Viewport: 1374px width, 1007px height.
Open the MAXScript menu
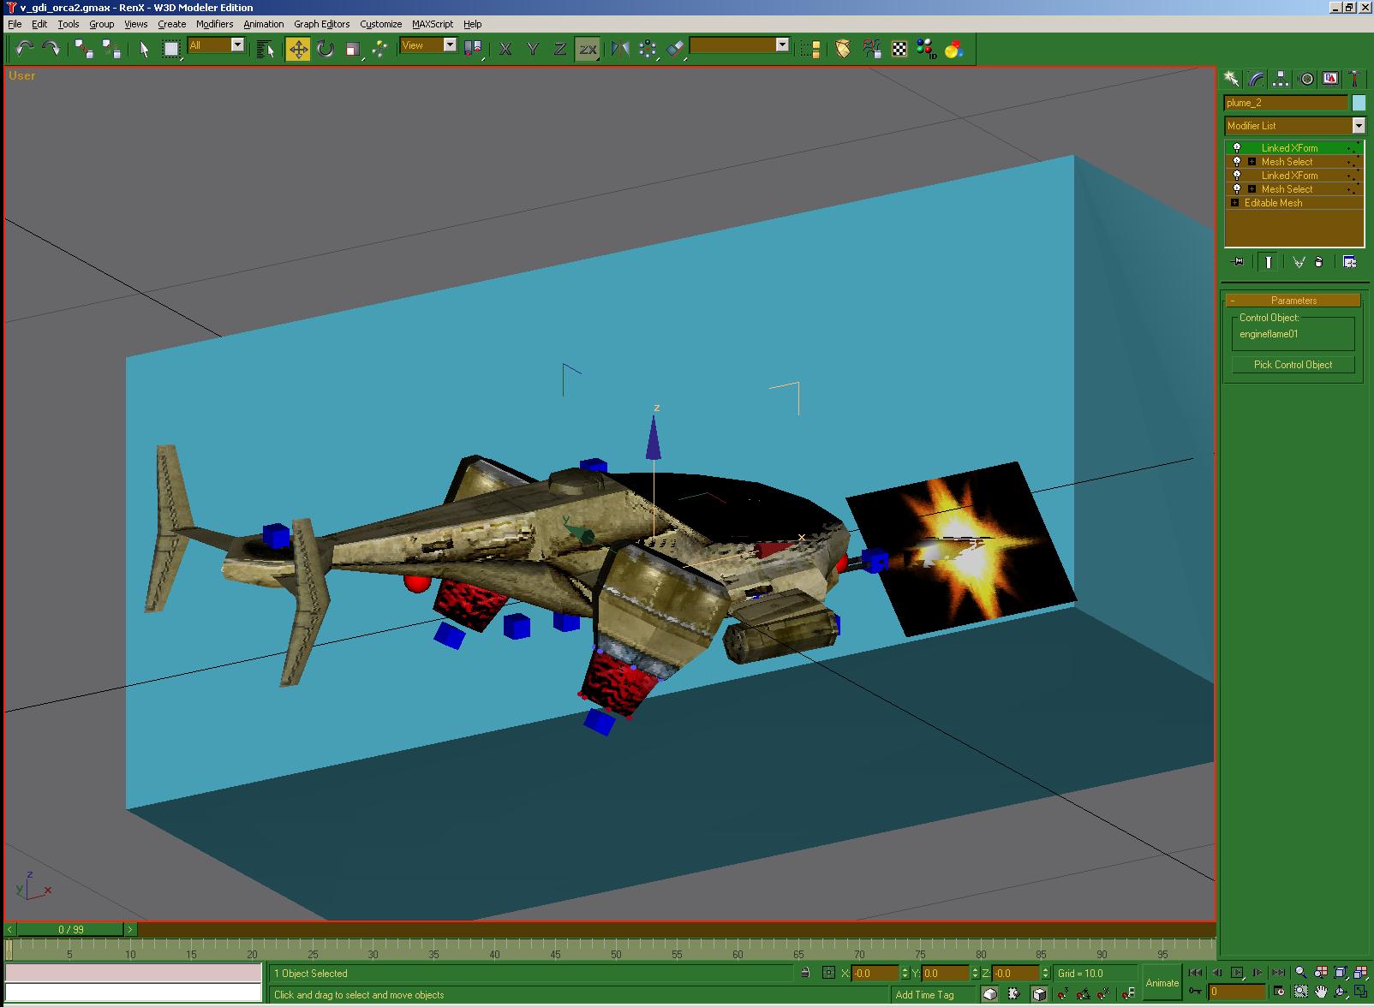pyautogui.click(x=432, y=24)
